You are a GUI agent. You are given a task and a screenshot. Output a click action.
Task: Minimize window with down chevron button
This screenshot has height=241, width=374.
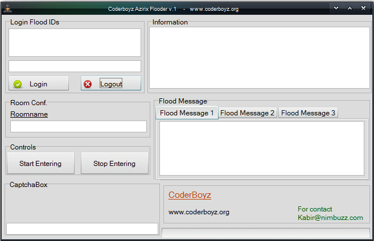pyautogui.click(x=336, y=9)
